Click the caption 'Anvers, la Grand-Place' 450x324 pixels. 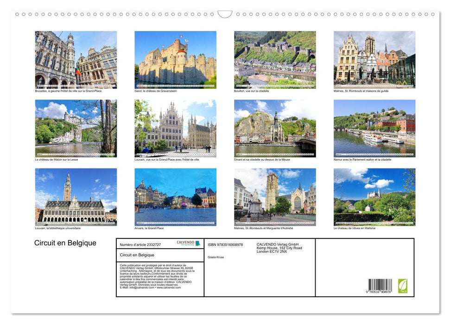coord(149,228)
